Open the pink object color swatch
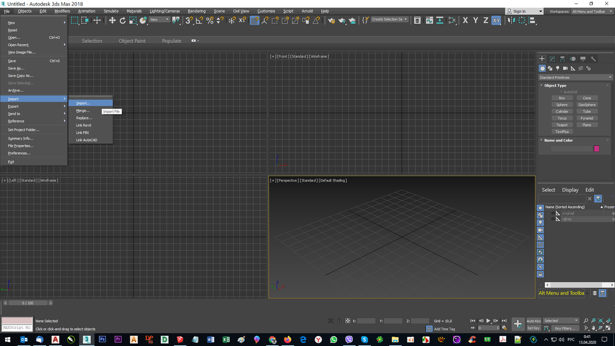Screen dimensions: 615x346 coord(597,149)
